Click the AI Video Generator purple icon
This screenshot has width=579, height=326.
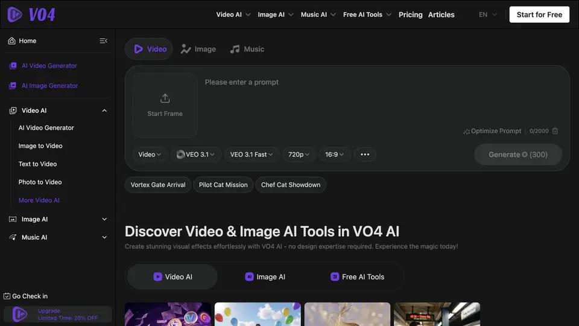click(x=13, y=65)
